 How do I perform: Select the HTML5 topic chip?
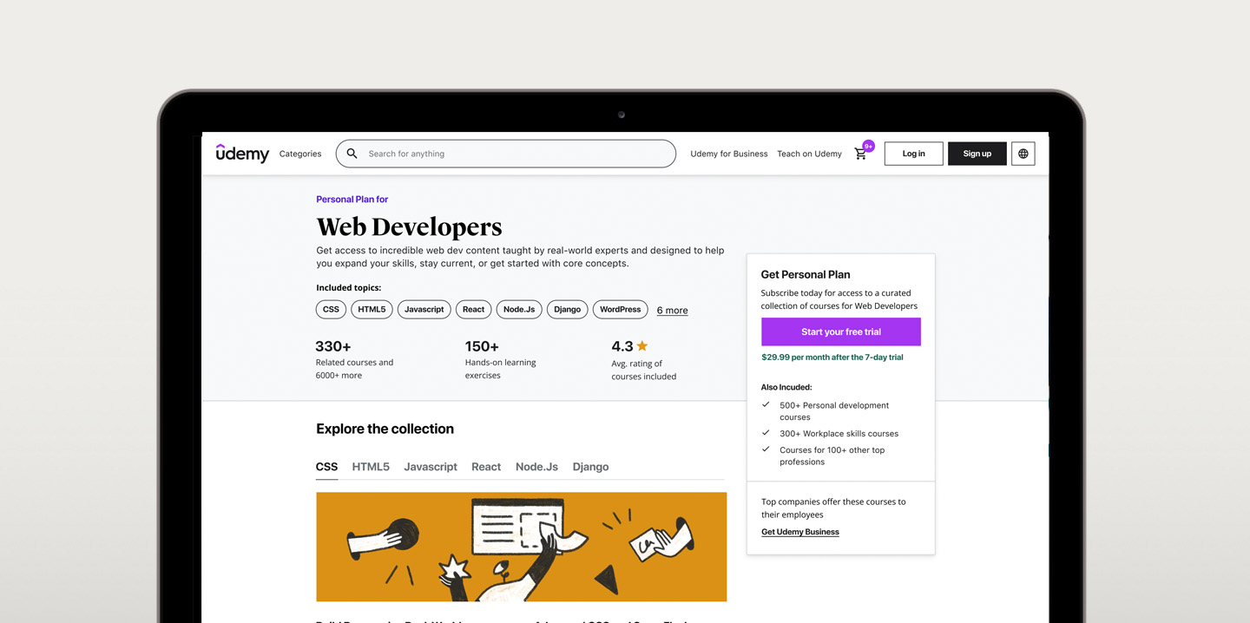(x=372, y=310)
